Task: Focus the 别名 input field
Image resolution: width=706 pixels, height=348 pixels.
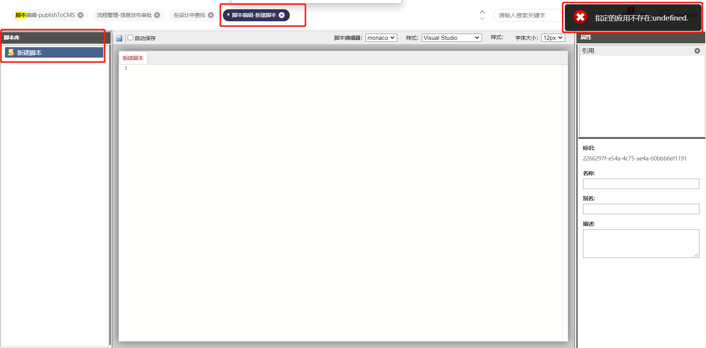Action: 641,209
